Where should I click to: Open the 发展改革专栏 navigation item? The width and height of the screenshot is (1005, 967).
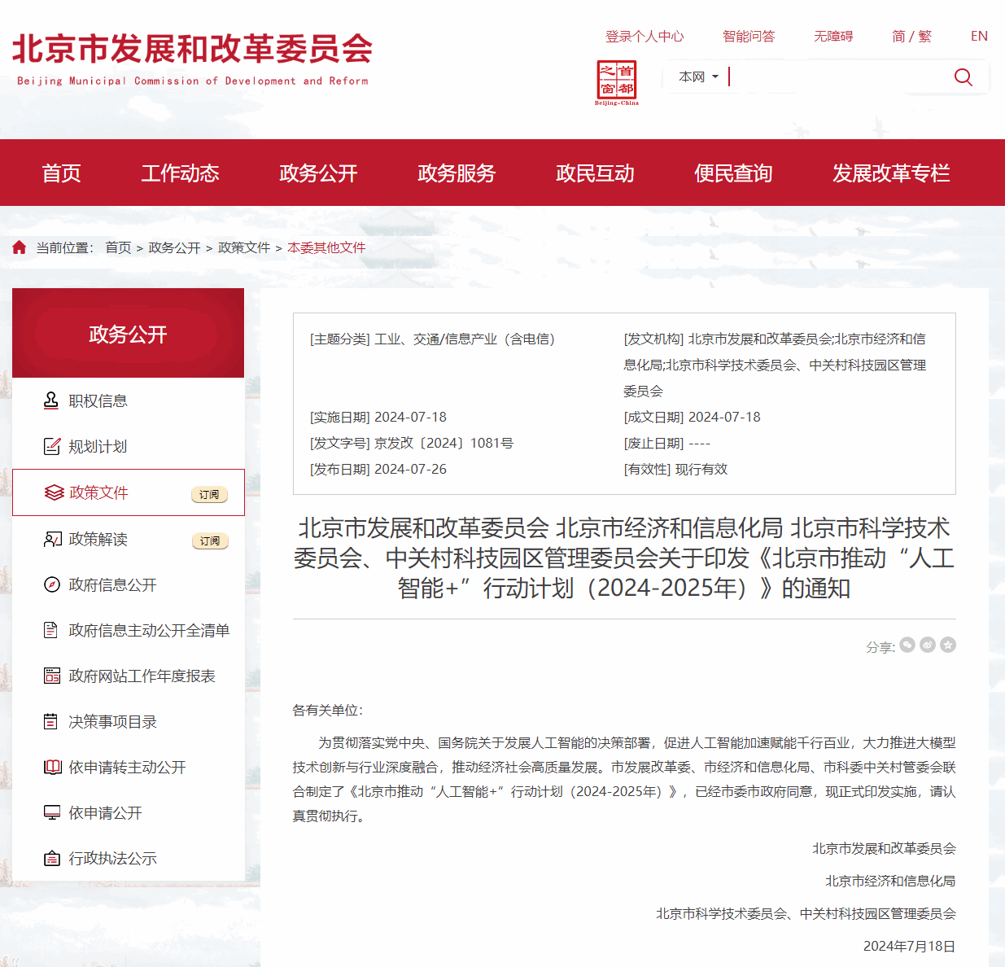click(x=891, y=173)
